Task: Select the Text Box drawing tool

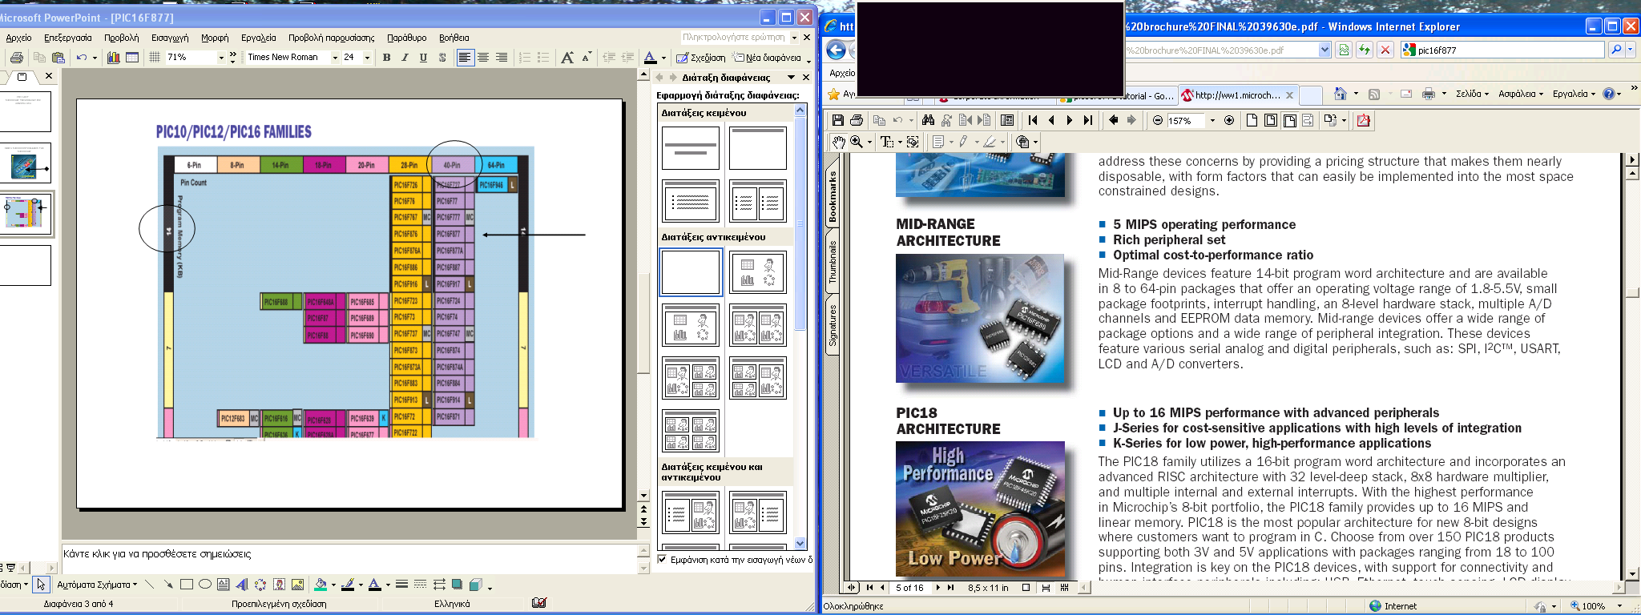Action: pos(224,585)
